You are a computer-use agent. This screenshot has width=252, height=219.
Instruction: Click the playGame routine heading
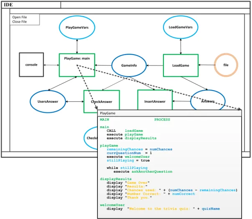[x=109, y=146]
